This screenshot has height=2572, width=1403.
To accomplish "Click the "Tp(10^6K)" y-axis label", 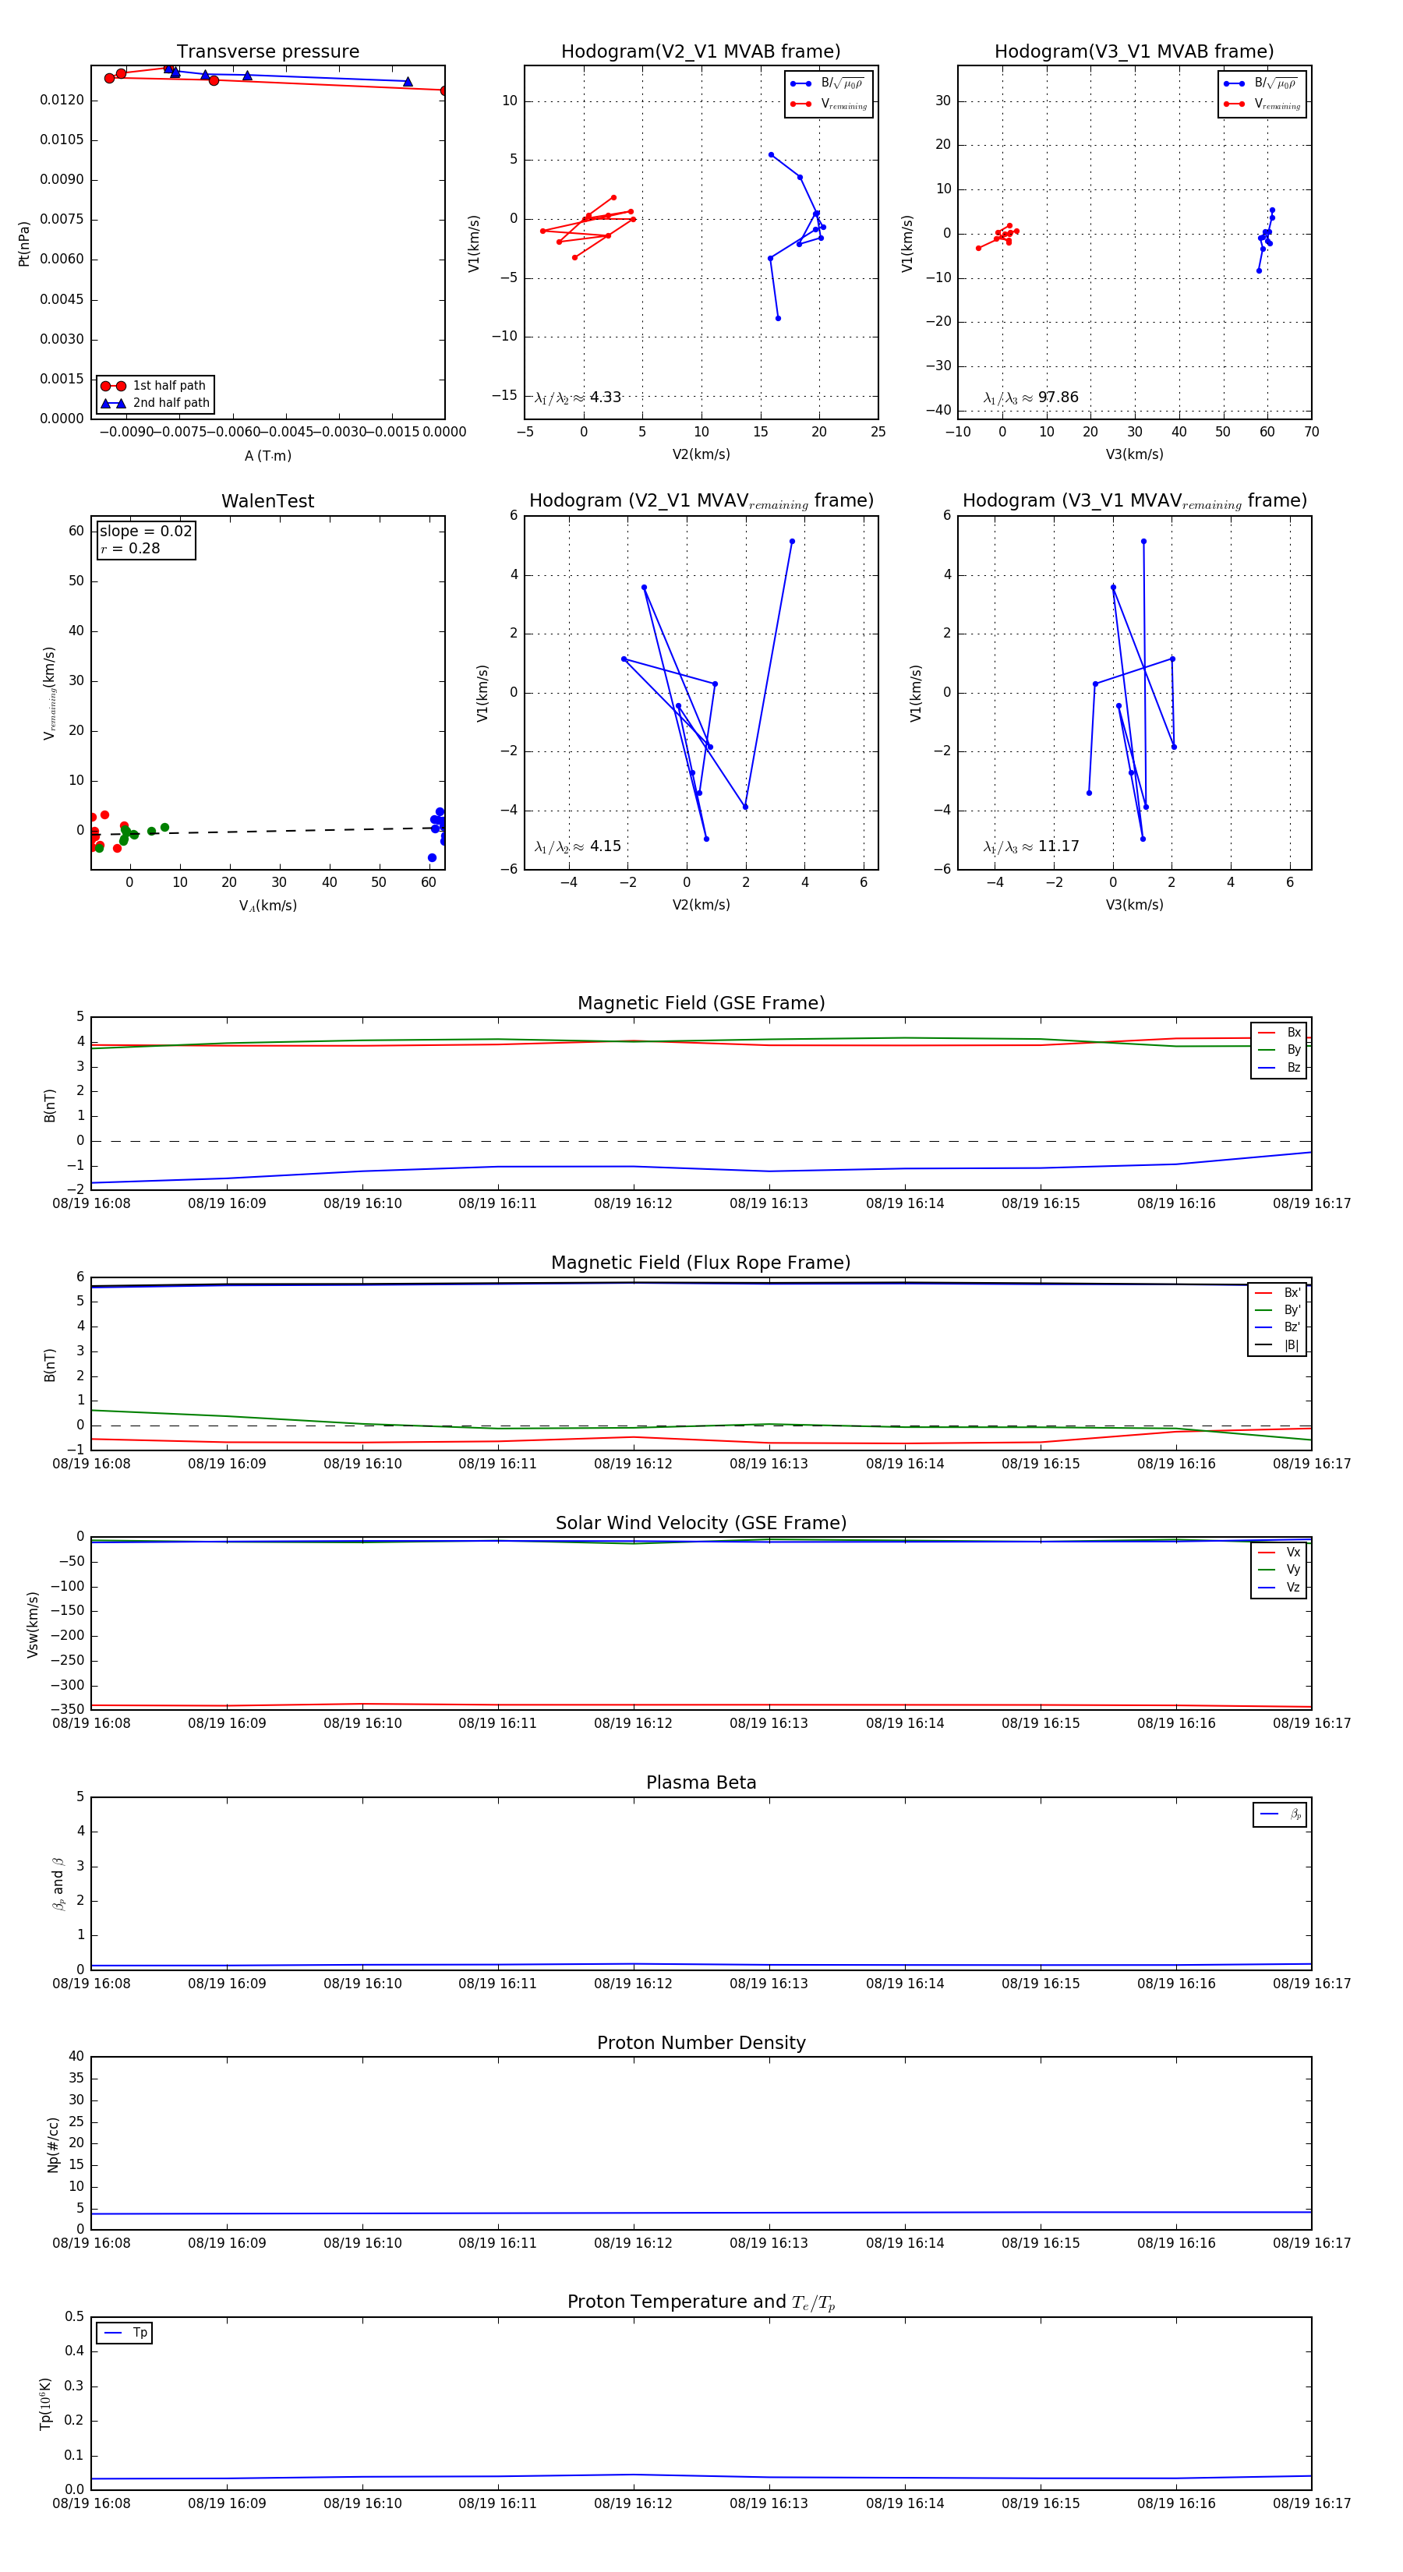I will [45, 2404].
